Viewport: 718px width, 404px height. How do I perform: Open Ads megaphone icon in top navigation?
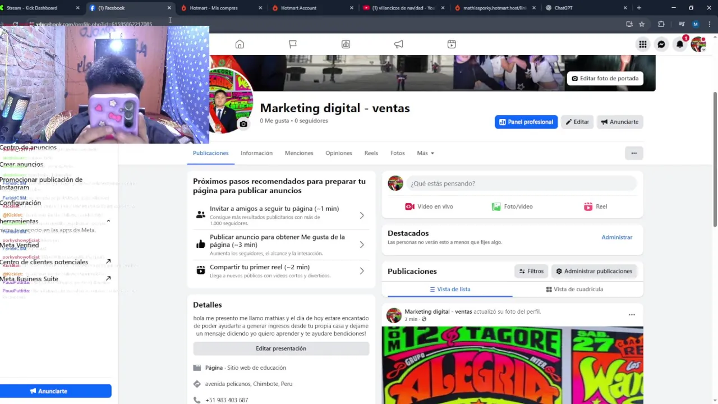[399, 44]
